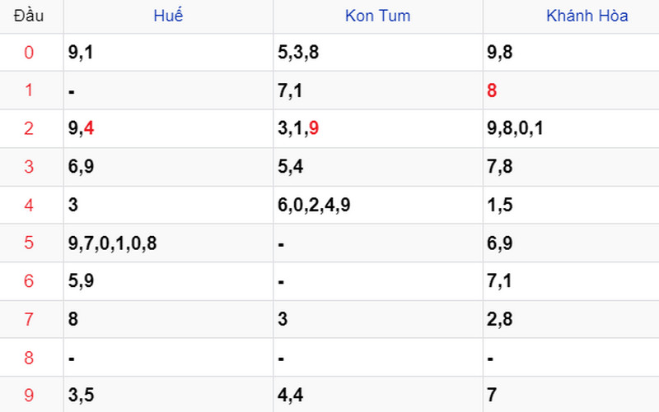Screen dimensions: 659x412
Task: Click Khánh Hòa cell showing 9,8,0,1
Action: (x=571, y=128)
